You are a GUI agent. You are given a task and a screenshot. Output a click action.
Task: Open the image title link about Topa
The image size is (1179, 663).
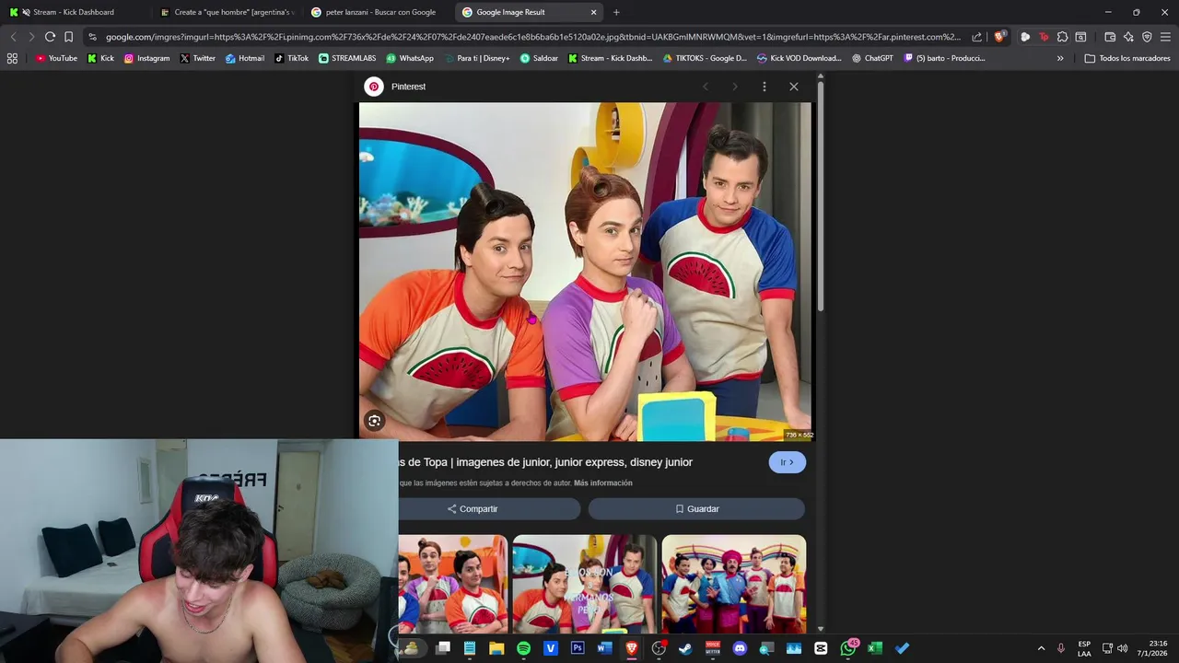pos(545,462)
